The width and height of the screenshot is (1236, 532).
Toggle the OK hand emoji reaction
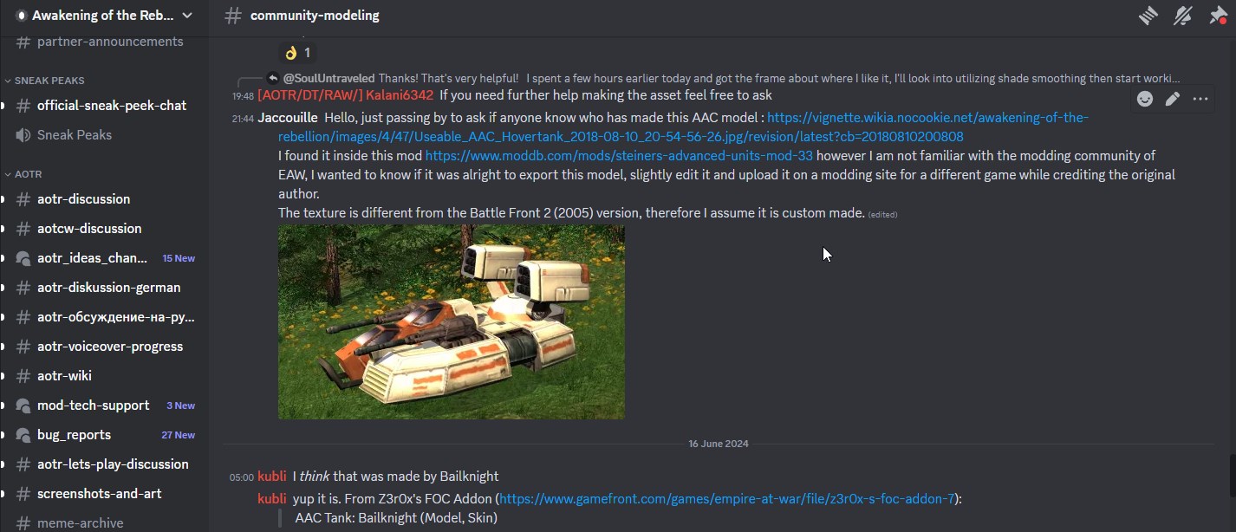pyautogui.click(x=297, y=53)
